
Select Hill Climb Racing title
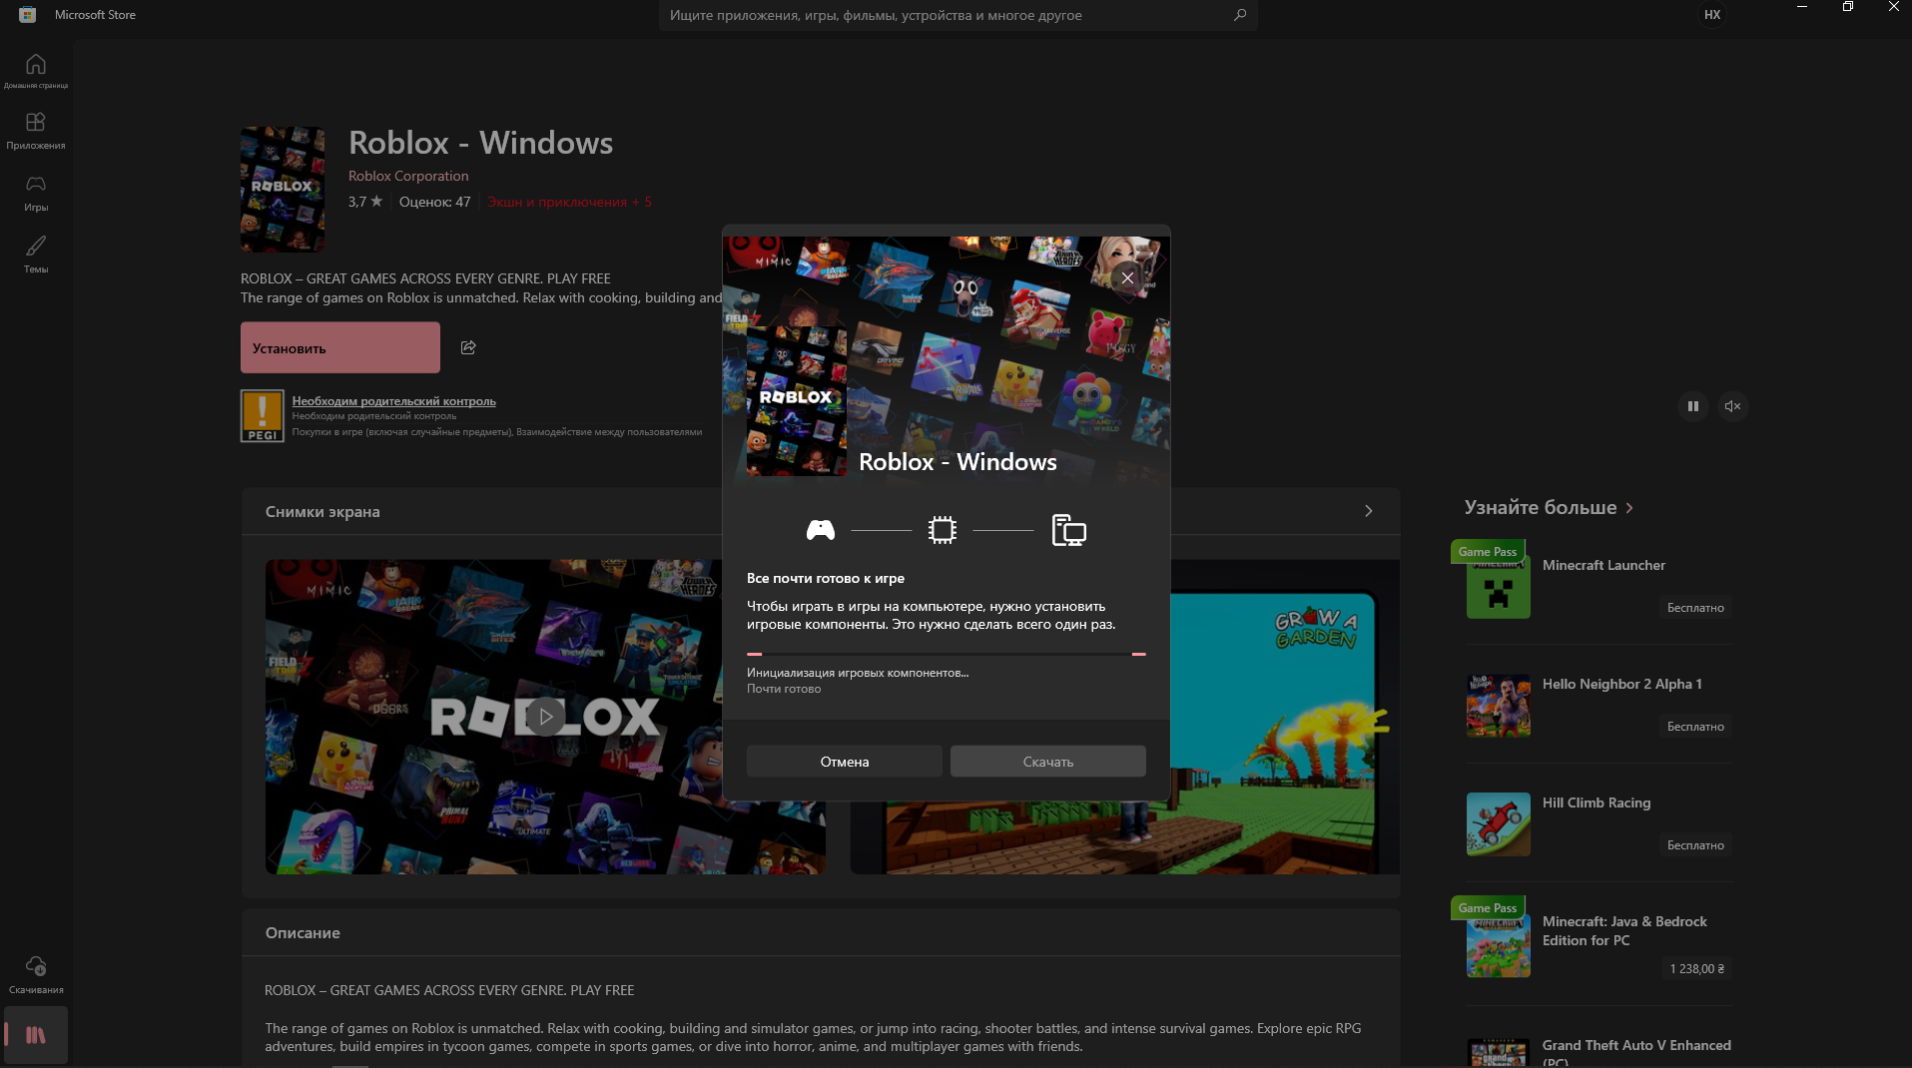1596,802
